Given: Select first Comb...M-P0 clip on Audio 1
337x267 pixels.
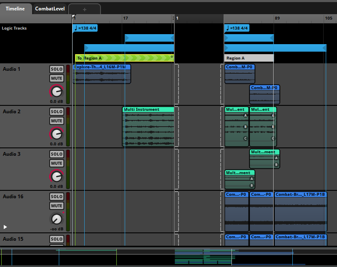Looking at the screenshot, I should coord(240,74).
